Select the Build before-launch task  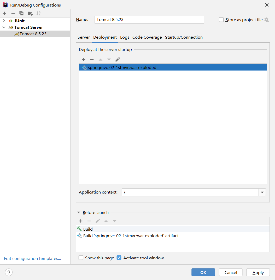[173, 229]
